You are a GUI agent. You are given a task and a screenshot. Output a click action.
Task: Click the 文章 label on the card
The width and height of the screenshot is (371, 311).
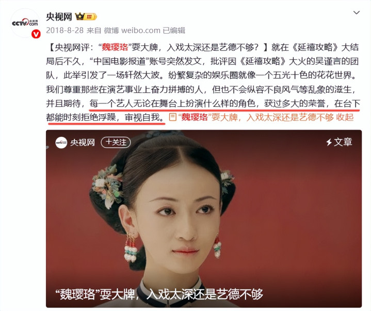[343, 142]
